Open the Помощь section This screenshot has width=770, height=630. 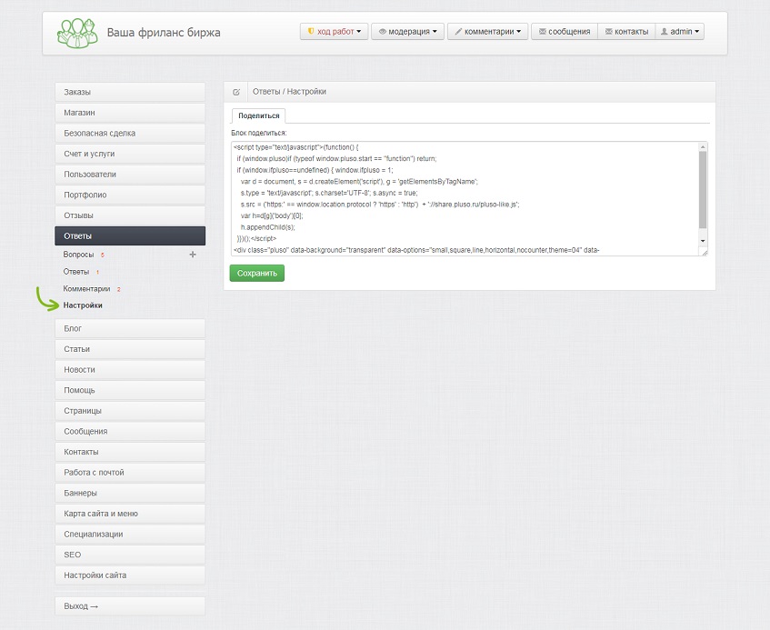pos(130,390)
